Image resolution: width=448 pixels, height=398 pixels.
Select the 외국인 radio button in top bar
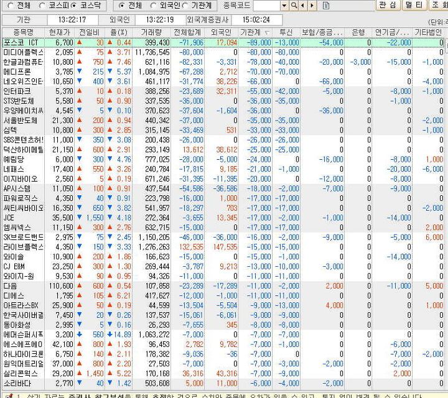click(x=154, y=6)
